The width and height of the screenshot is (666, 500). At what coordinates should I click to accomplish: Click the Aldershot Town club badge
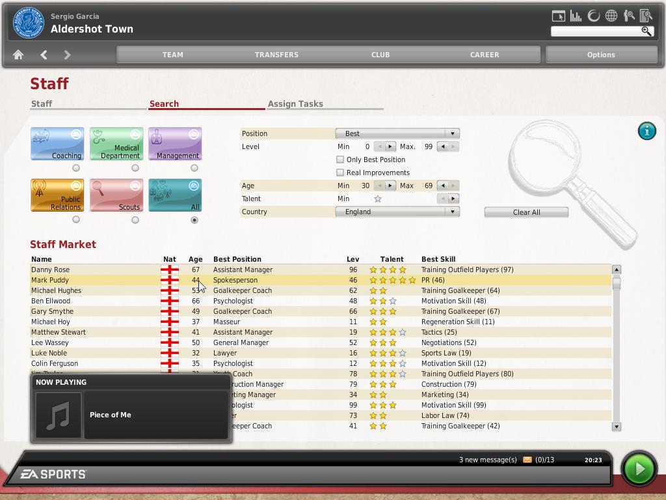pyautogui.click(x=27, y=23)
